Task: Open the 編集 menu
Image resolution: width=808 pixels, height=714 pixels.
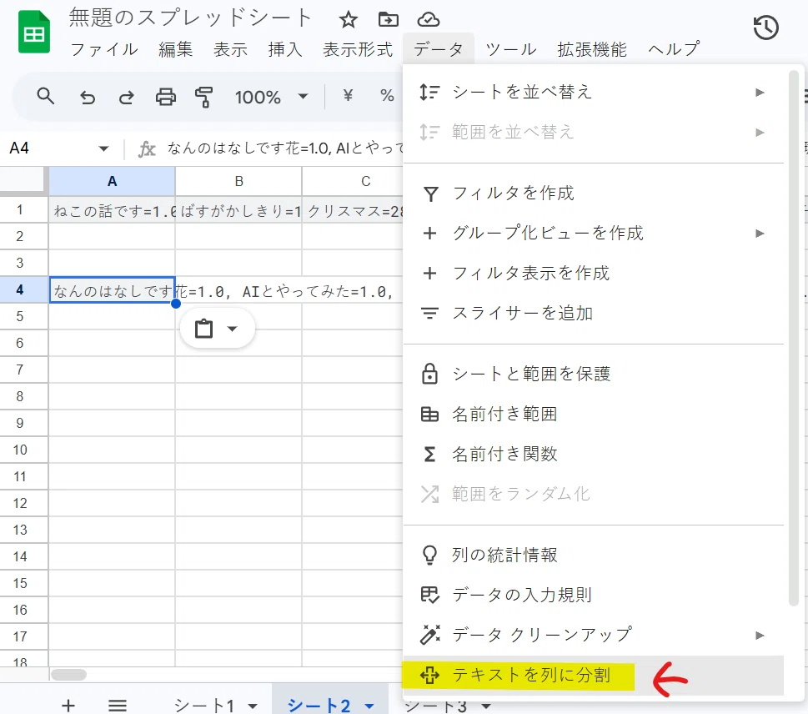Action: [176, 49]
